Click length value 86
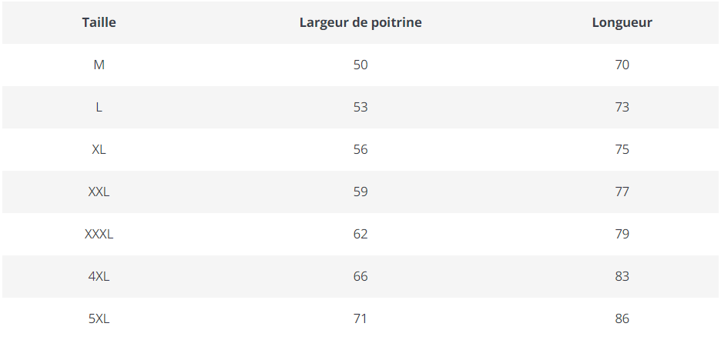Screen dimensions: 721x350 [622, 318]
